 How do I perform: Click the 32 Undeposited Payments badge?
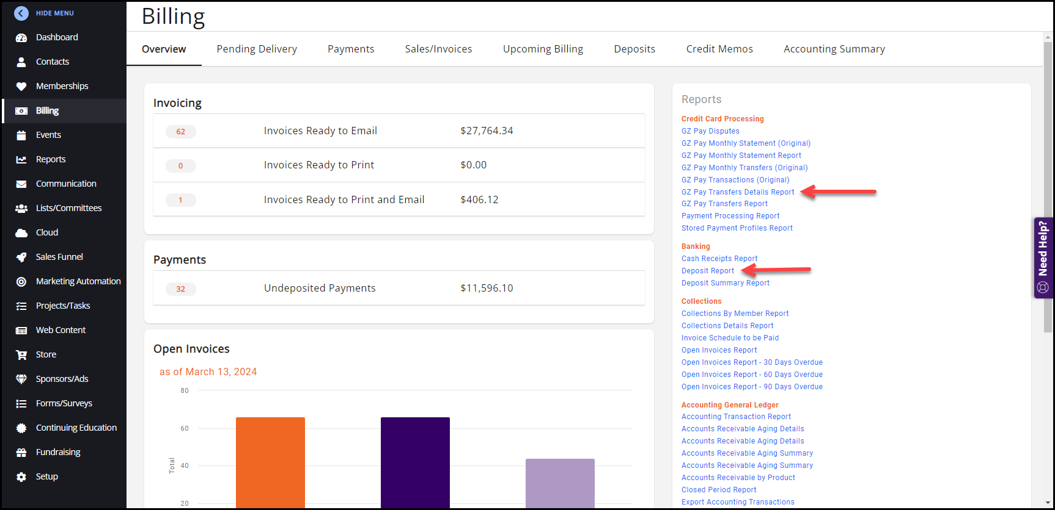click(181, 289)
